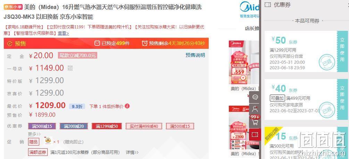
Task: Click the red info icon after 下单1件后折单价
Action: (127, 106)
